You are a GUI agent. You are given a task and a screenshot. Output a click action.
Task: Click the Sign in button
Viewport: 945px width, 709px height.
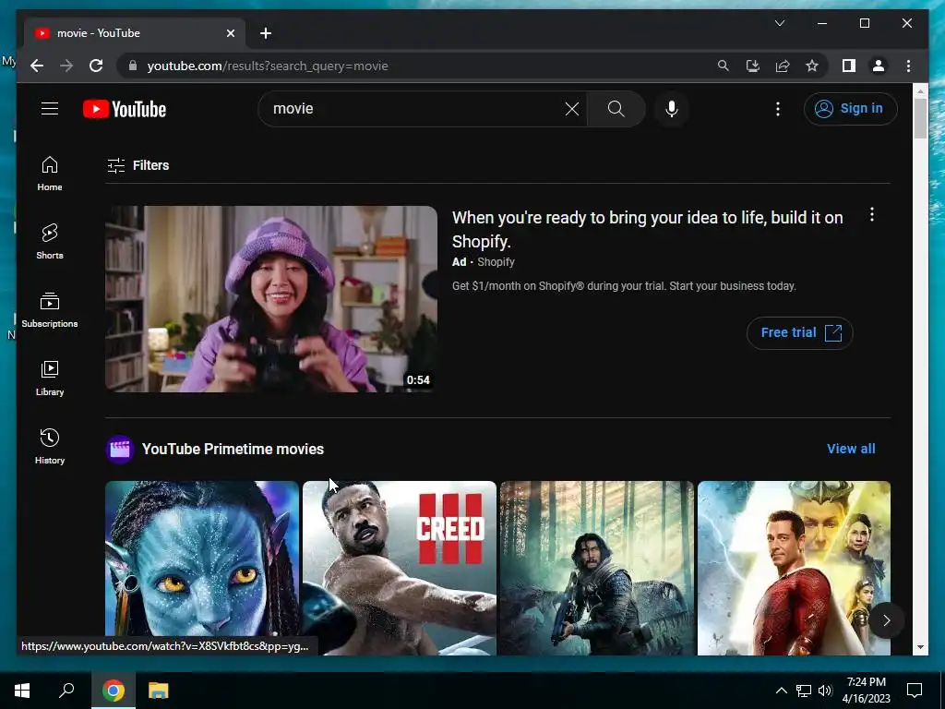coord(850,109)
